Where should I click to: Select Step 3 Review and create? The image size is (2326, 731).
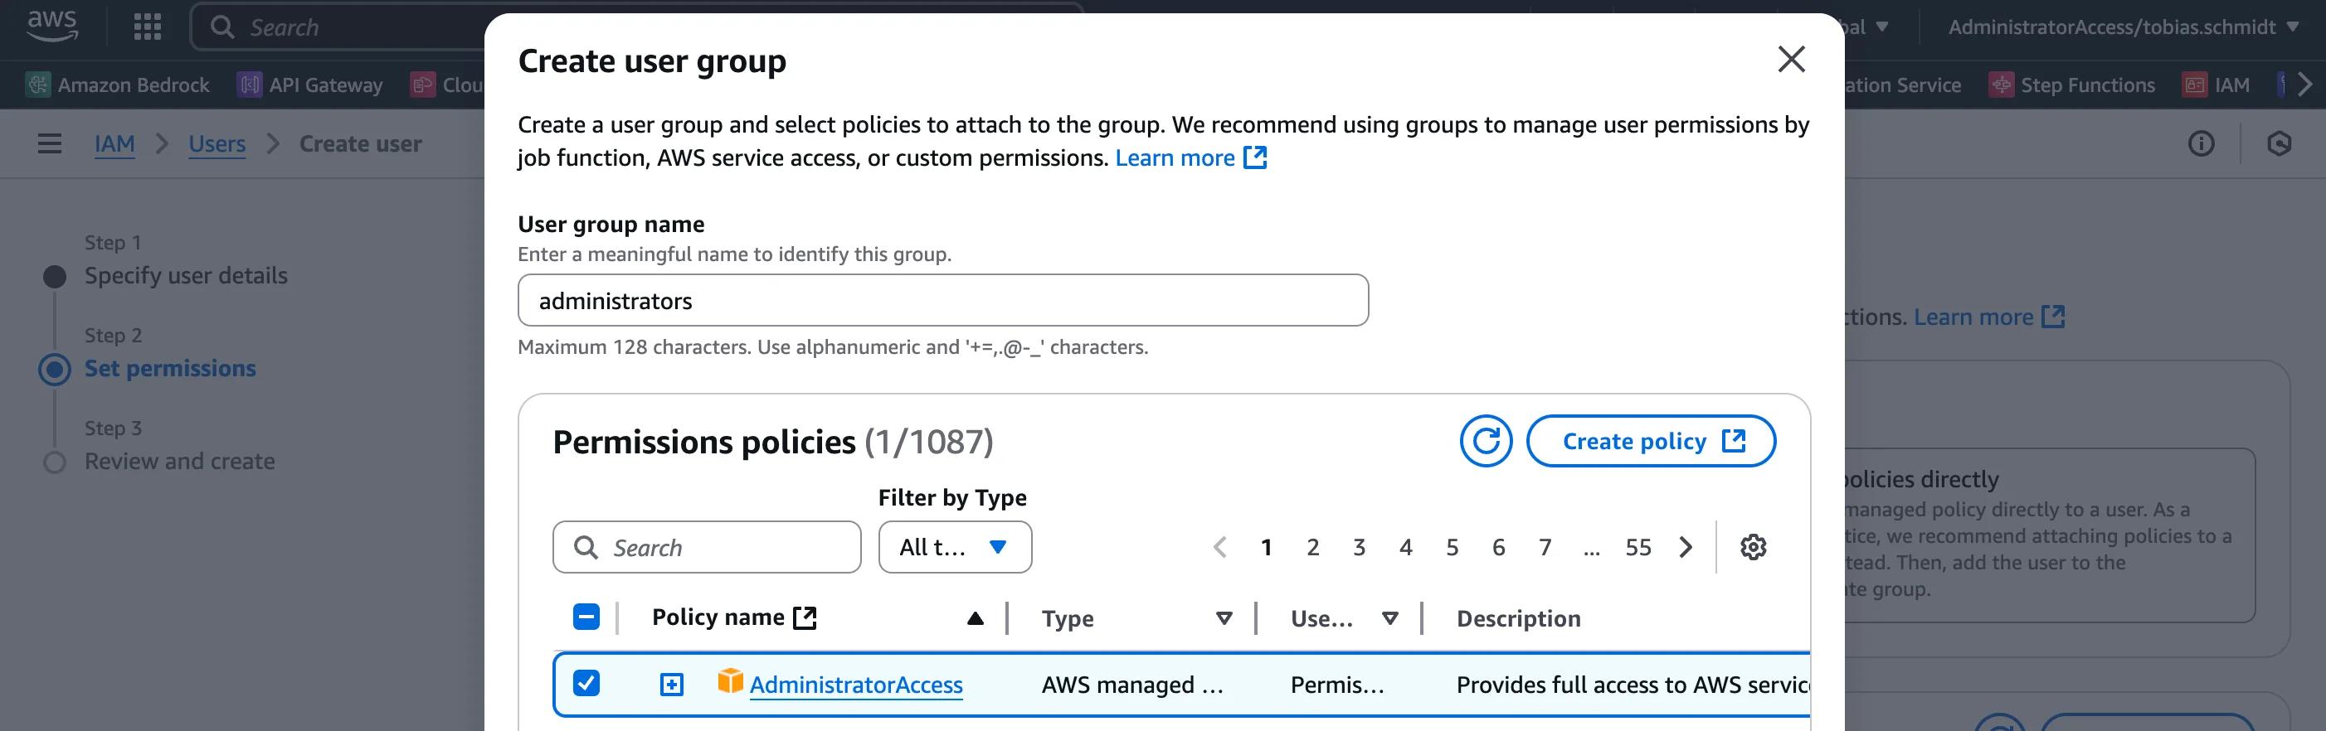[180, 461]
